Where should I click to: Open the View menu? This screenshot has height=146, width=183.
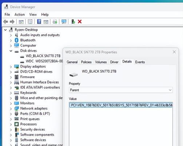tap(33, 15)
